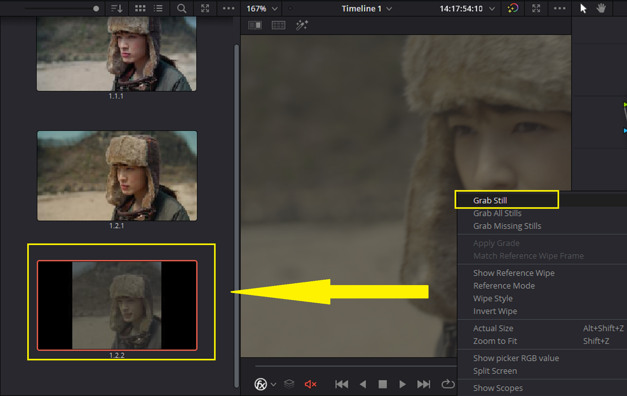The image size is (627, 396).
Task: Toggle the highlight magic wand button
Action: point(302,25)
